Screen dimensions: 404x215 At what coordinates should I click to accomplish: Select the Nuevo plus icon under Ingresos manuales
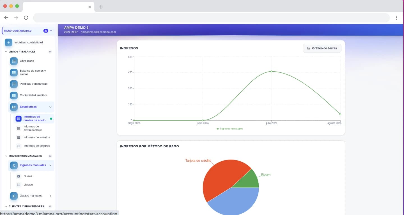19,176
